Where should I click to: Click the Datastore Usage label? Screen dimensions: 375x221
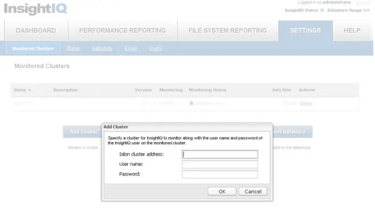pyautogui.click(x=344, y=10)
